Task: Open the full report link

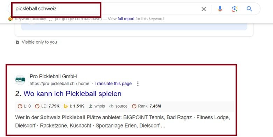Action: point(126,19)
